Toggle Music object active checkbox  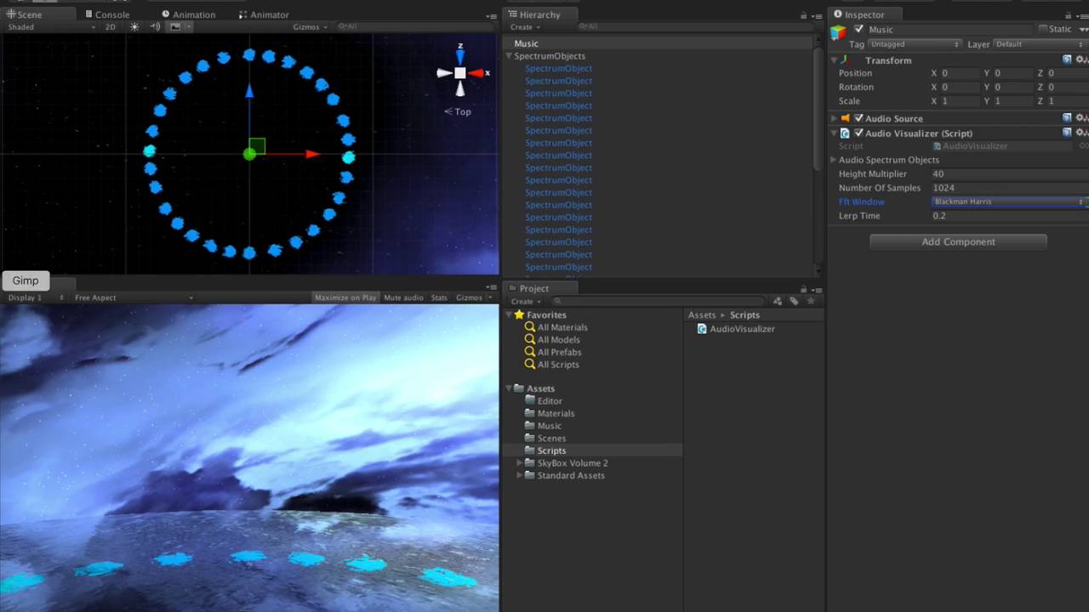point(858,29)
